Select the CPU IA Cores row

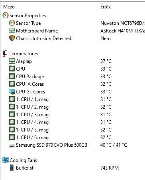point(72,84)
